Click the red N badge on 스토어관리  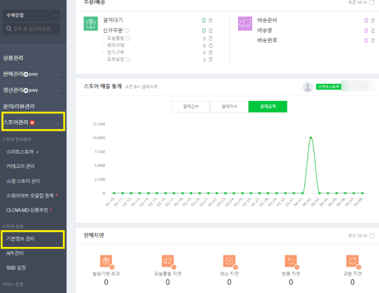pos(32,122)
